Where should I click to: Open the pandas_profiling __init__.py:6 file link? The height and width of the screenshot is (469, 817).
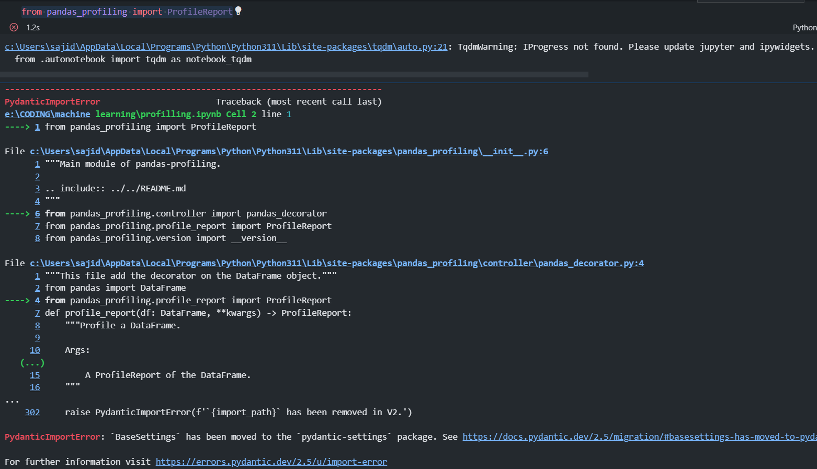pyautogui.click(x=289, y=151)
